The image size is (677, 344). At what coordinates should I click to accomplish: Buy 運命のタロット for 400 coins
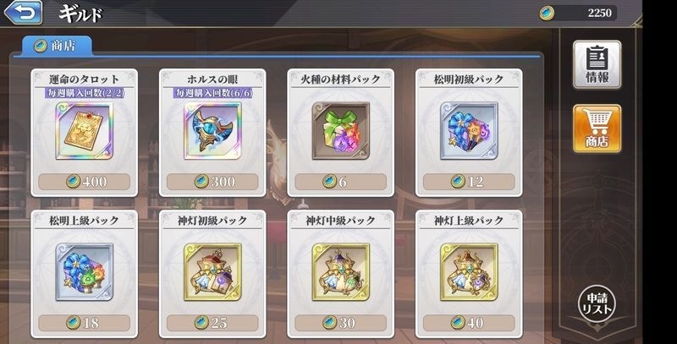[x=84, y=182]
